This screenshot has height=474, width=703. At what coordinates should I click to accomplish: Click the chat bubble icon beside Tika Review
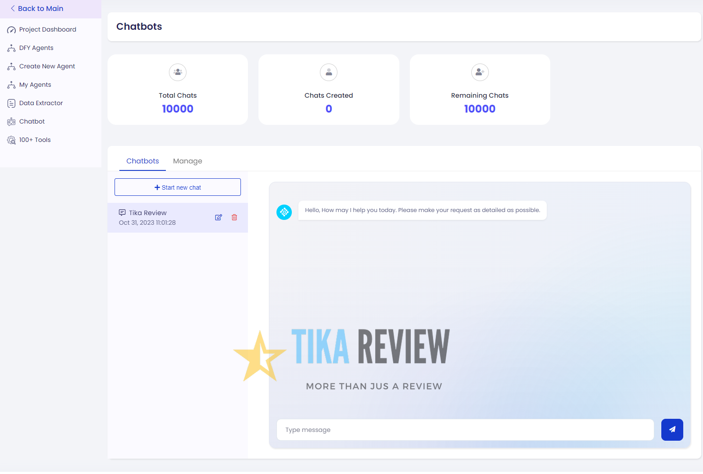[122, 212]
